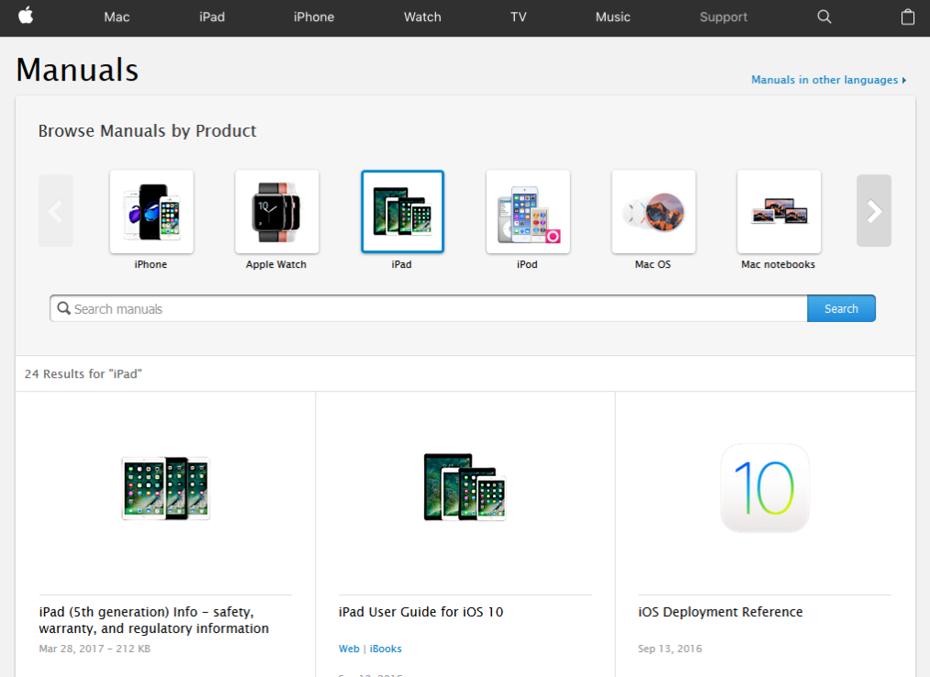This screenshot has height=677, width=930.
Task: Click the magnifier icon inside search field
Action: tap(64, 308)
